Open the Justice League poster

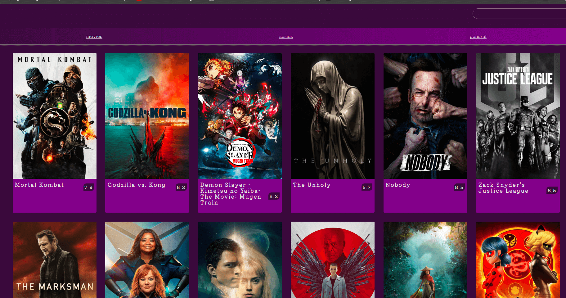(518, 116)
